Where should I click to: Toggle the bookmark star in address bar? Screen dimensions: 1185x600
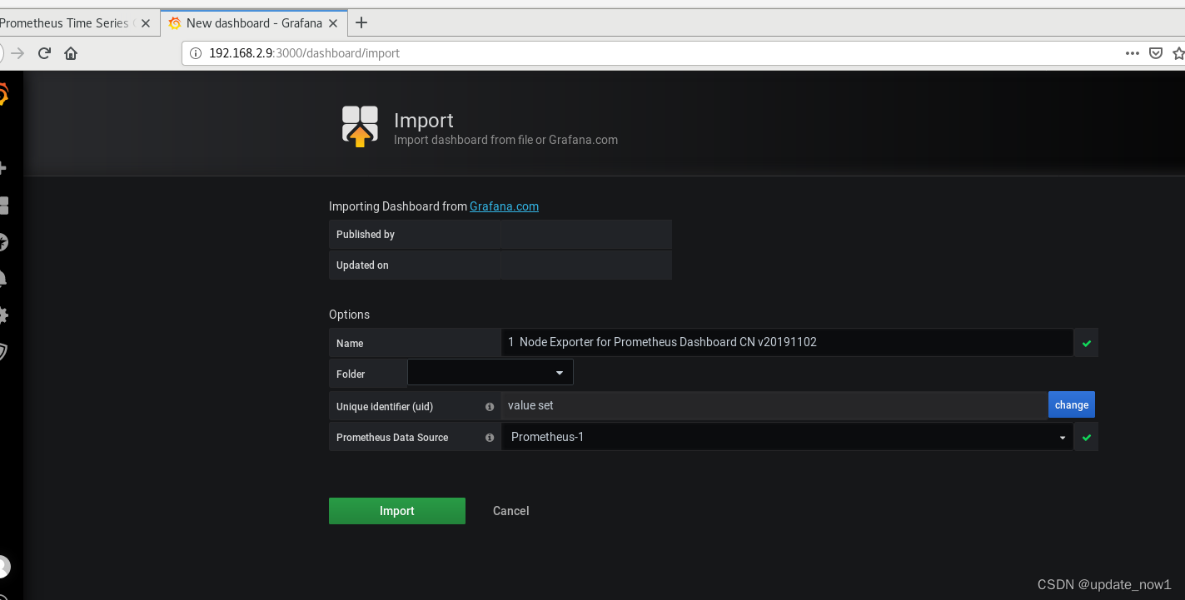pyautogui.click(x=1178, y=52)
